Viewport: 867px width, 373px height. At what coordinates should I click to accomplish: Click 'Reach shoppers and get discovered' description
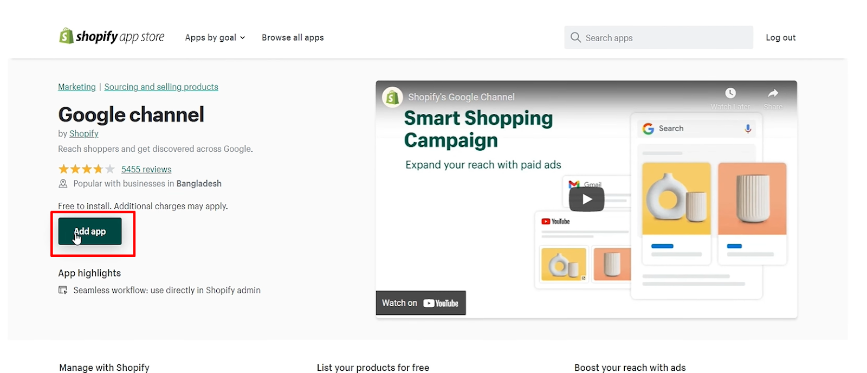tap(156, 149)
